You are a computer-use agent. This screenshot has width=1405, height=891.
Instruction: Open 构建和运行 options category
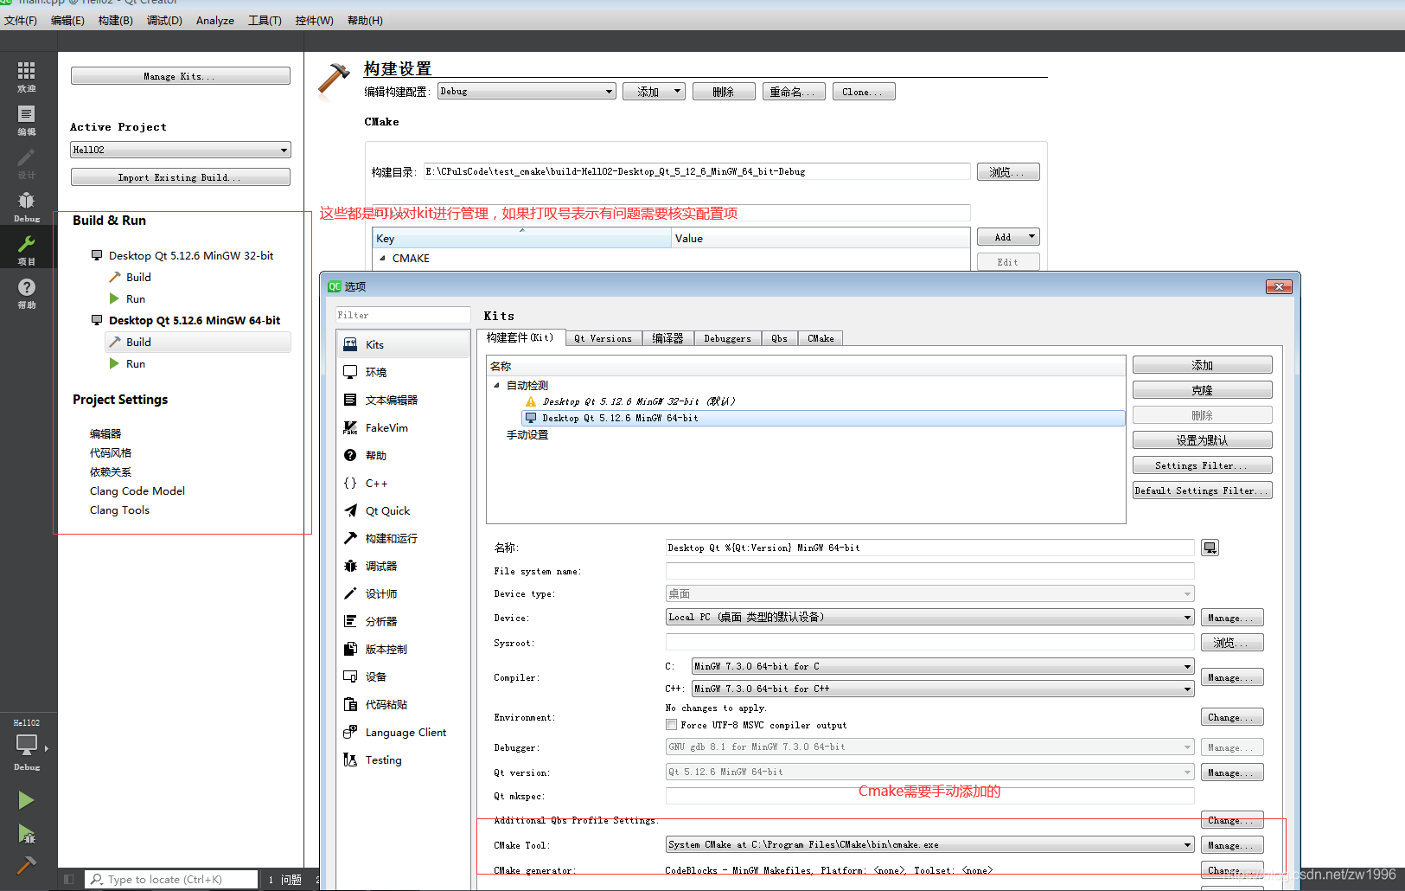click(403, 538)
